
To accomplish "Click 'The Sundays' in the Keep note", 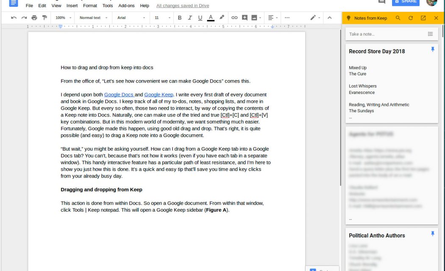I will (x=361, y=111).
